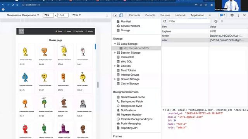Open the $35.52 product card image

click(x=25, y=52)
